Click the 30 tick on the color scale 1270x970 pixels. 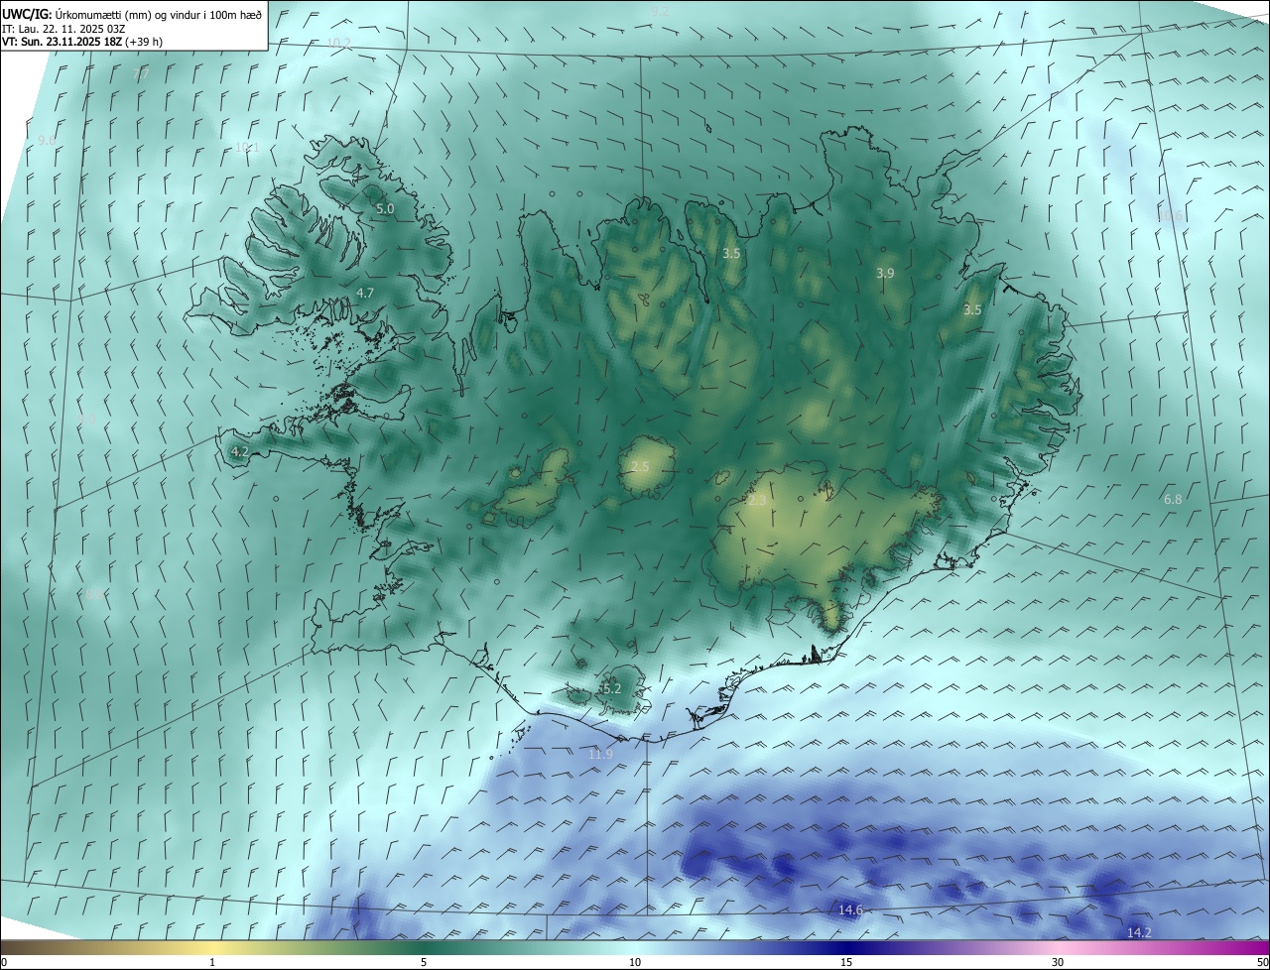[1058, 962]
